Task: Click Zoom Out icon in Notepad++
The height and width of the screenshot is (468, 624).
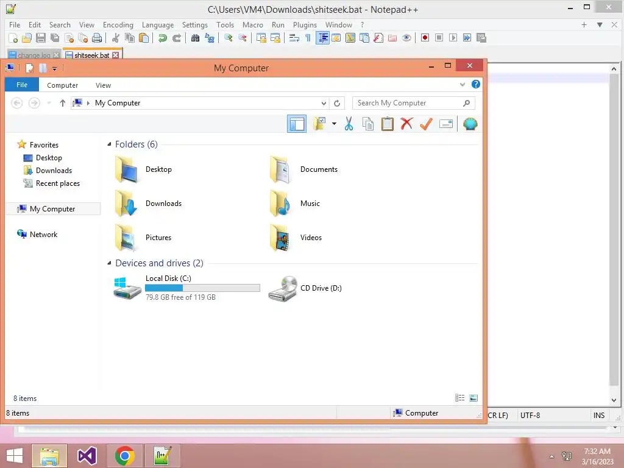Action: (242, 38)
